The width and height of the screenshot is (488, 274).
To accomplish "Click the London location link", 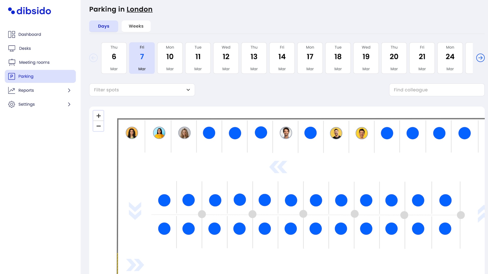I will click(x=139, y=9).
